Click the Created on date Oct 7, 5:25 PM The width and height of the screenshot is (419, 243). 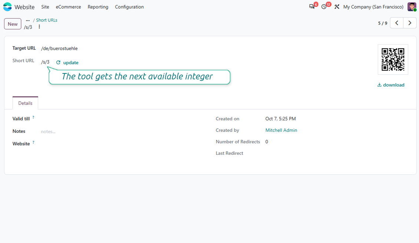[x=281, y=119]
